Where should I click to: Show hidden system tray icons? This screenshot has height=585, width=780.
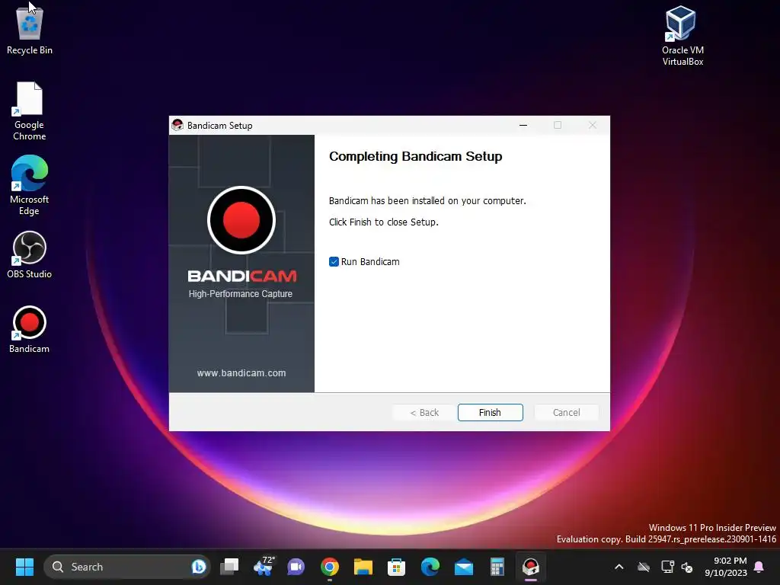619,567
